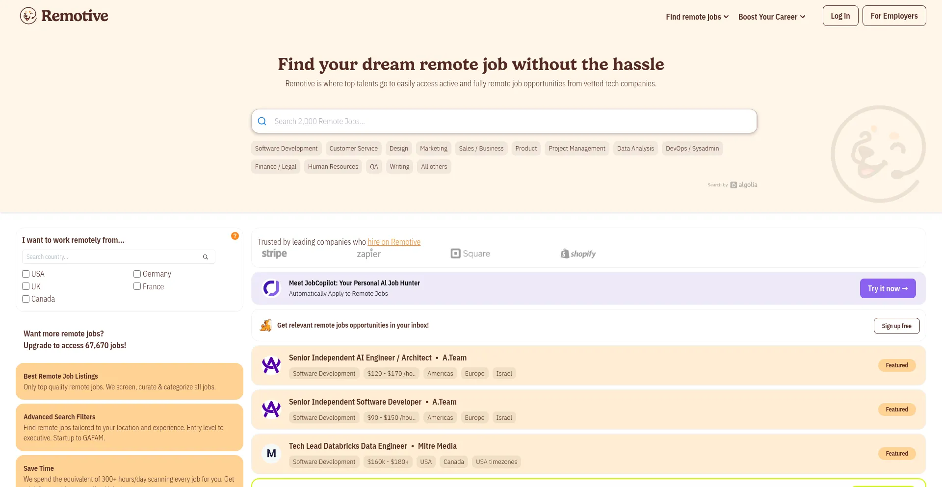The image size is (942, 487).
Task: Click the magnifier icon in job search bar
Action: click(x=262, y=121)
